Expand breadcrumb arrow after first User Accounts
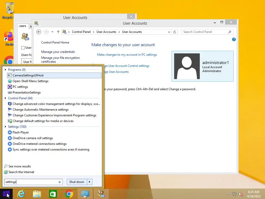265x199 pixels. pyautogui.click(x=119, y=32)
